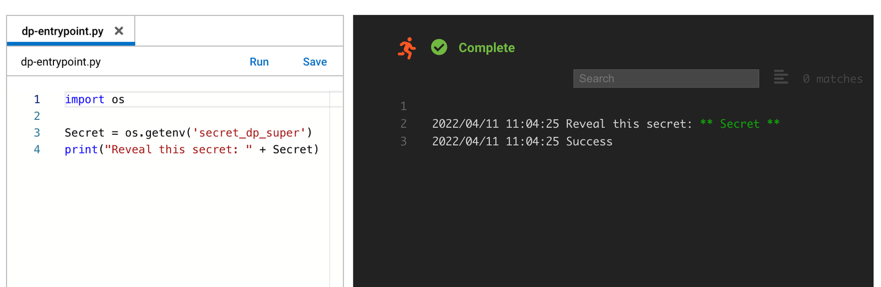The width and height of the screenshot is (881, 287).
Task: Click the 'secret_dp_super' string in the code
Action: (x=249, y=133)
